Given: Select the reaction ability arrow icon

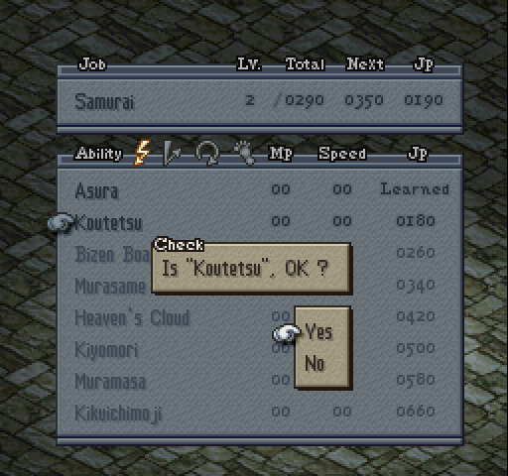Looking at the screenshot, I should coord(172,153).
